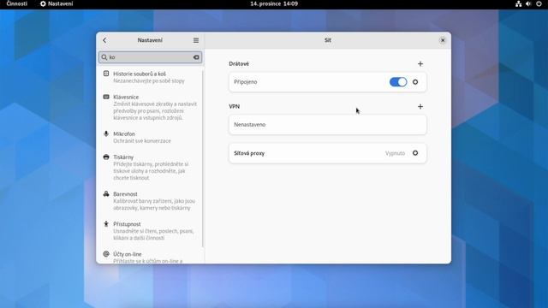Open Síťová proxy gear settings
This screenshot has width=548, height=308.
pyautogui.click(x=415, y=153)
